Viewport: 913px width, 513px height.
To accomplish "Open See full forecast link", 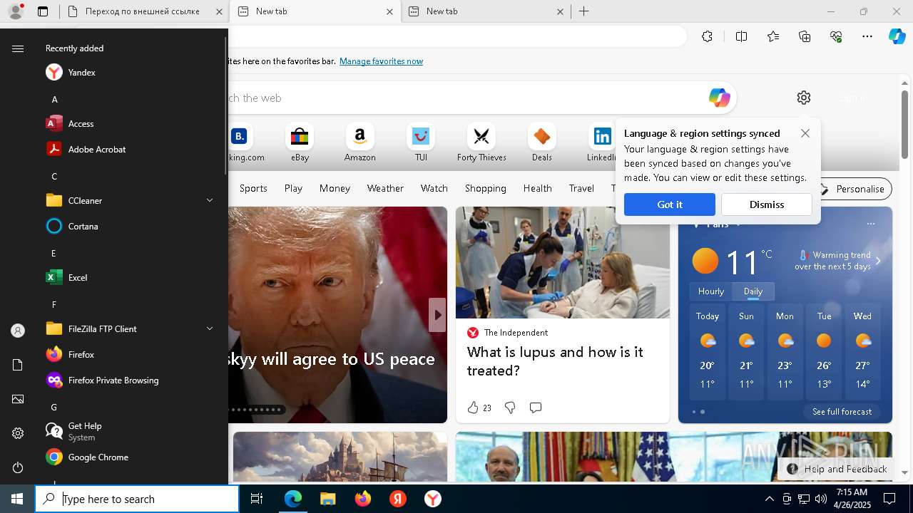I will point(842,412).
